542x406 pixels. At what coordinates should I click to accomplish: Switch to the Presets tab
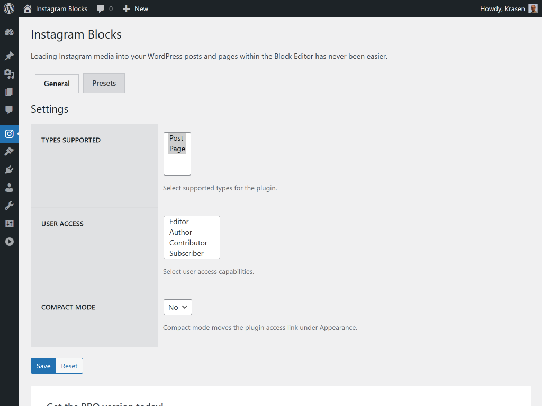click(104, 84)
